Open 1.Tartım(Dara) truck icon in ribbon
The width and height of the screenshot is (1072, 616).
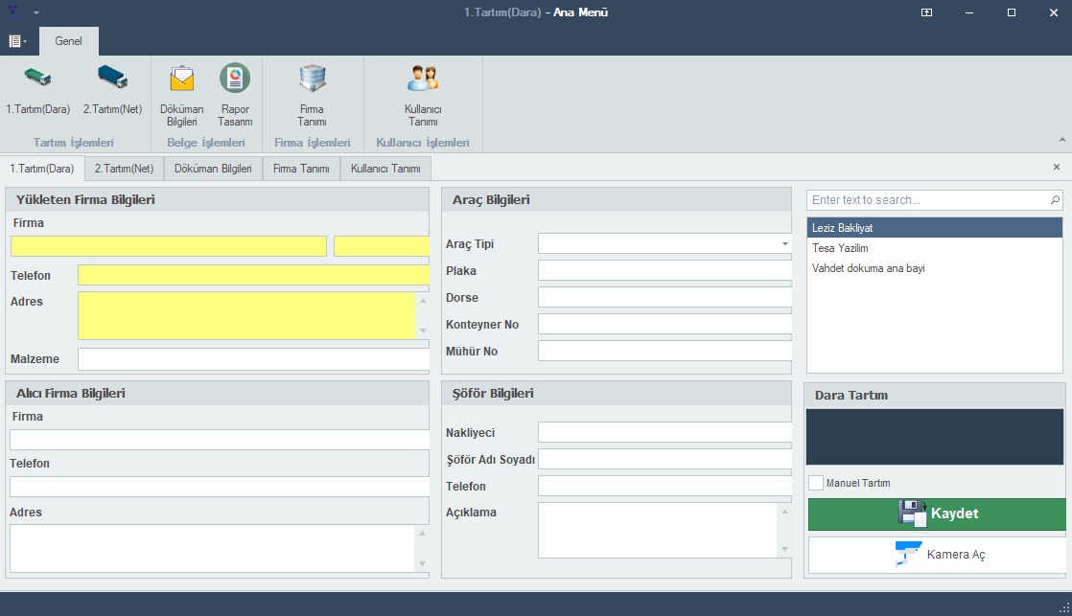pyautogui.click(x=37, y=79)
